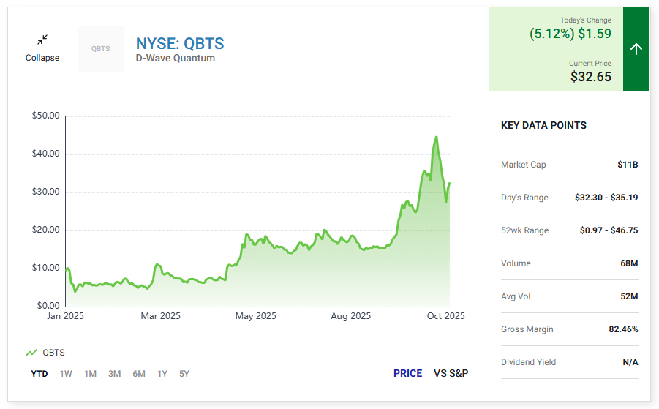
Task: Click the Jan 2025 axis label
Action: coord(65,316)
